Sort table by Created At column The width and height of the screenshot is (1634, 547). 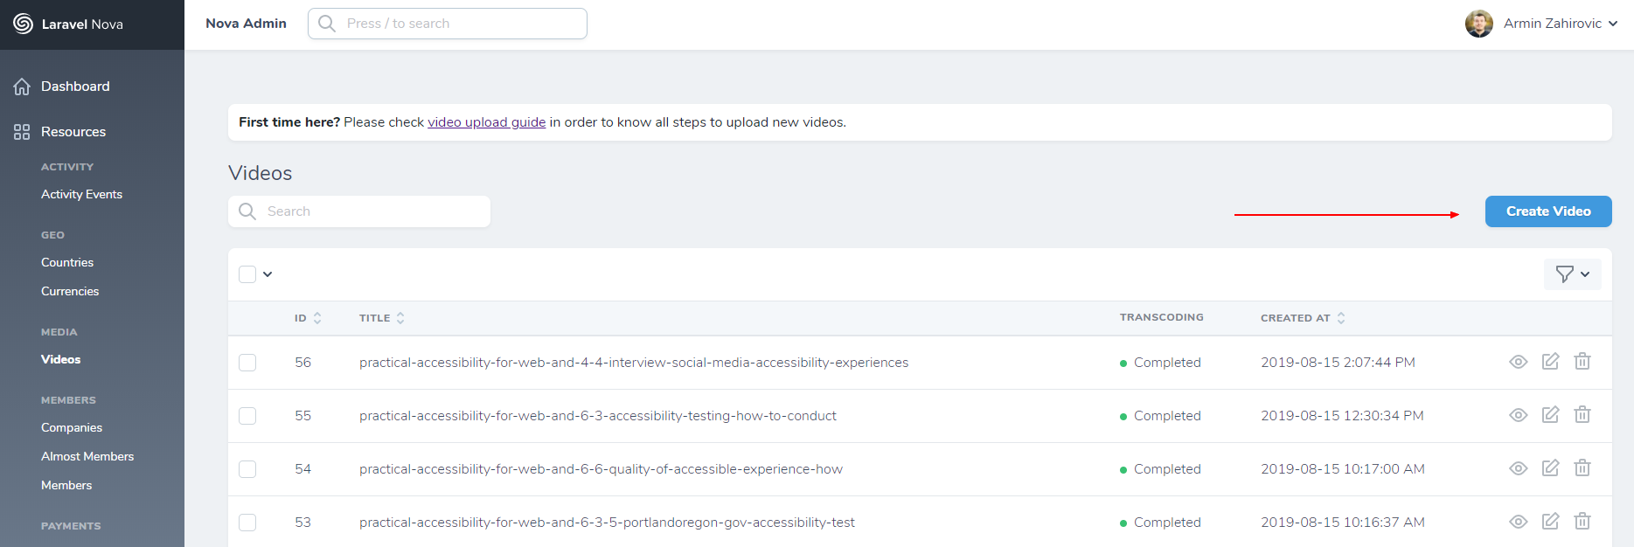(1303, 318)
